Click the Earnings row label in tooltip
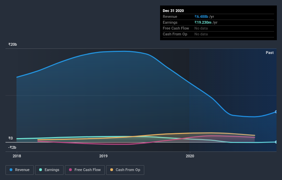This screenshot has height=180, width=282. [170, 22]
